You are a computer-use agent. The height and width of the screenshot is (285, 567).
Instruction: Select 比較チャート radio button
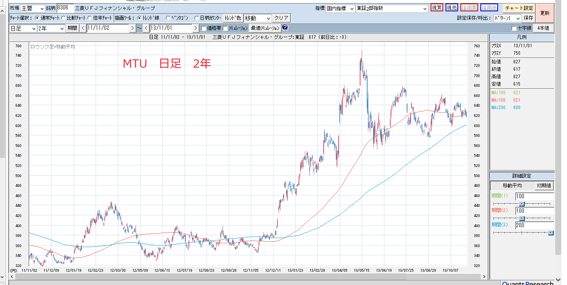pos(63,18)
